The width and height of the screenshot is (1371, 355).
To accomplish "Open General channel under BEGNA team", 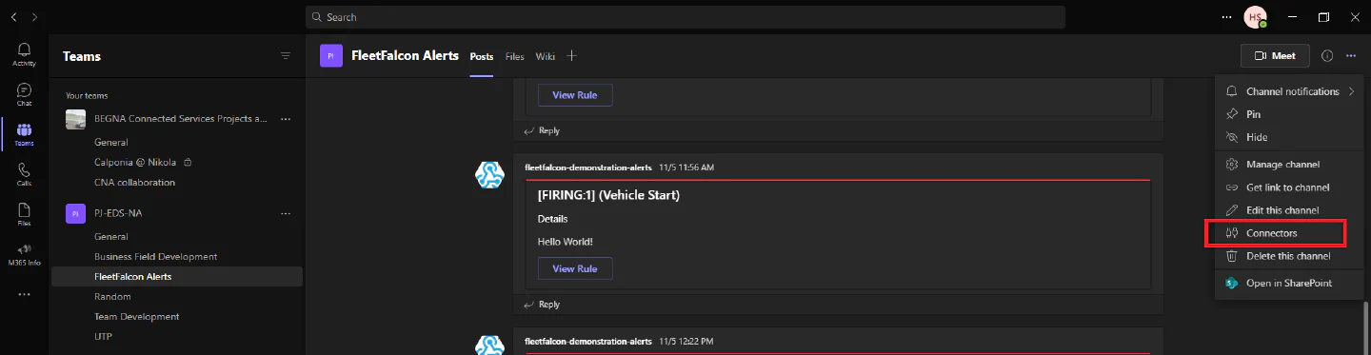I will [111, 142].
